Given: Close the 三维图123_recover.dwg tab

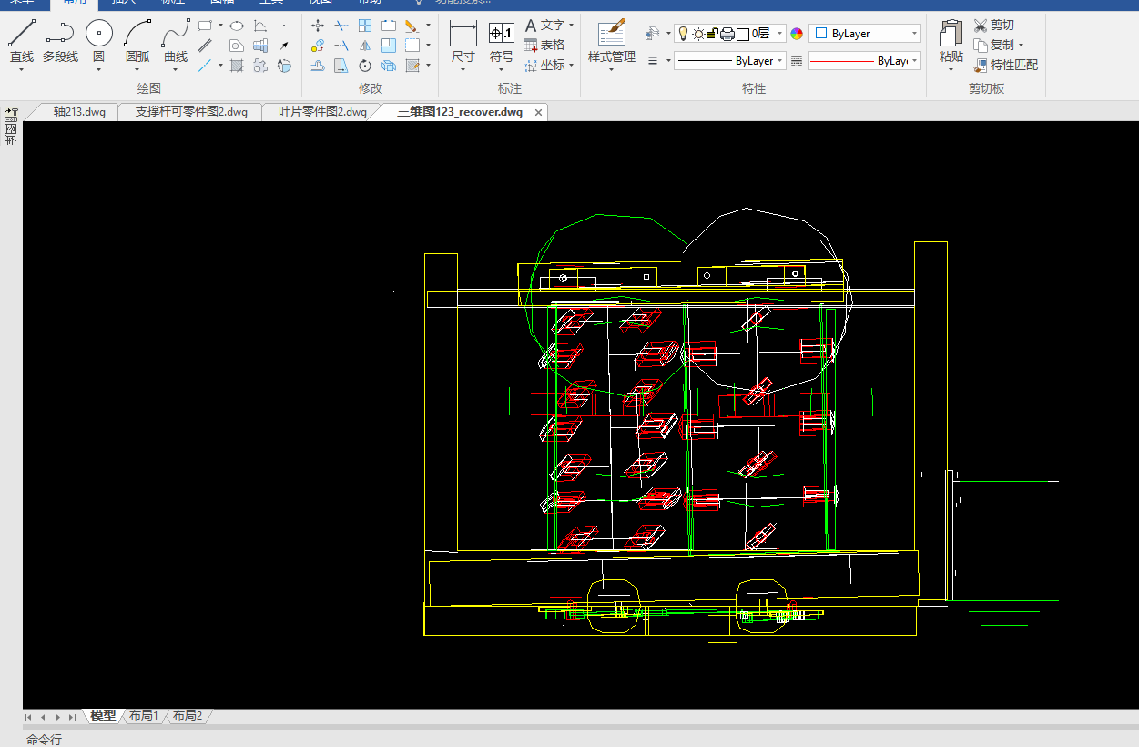Looking at the screenshot, I should click(538, 113).
